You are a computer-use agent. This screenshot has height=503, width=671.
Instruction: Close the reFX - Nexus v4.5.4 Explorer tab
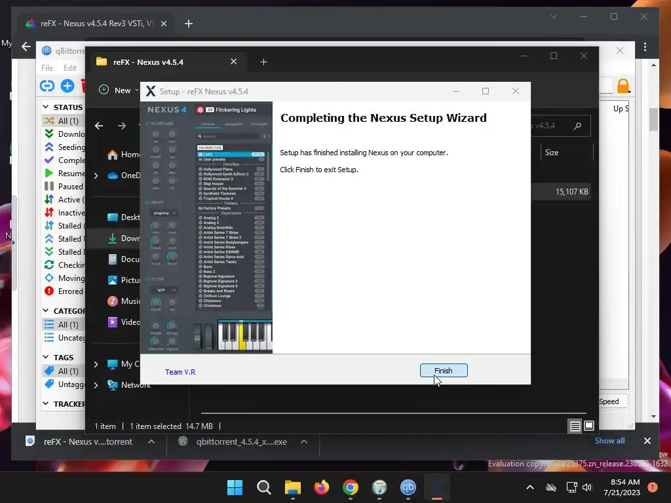tap(234, 62)
